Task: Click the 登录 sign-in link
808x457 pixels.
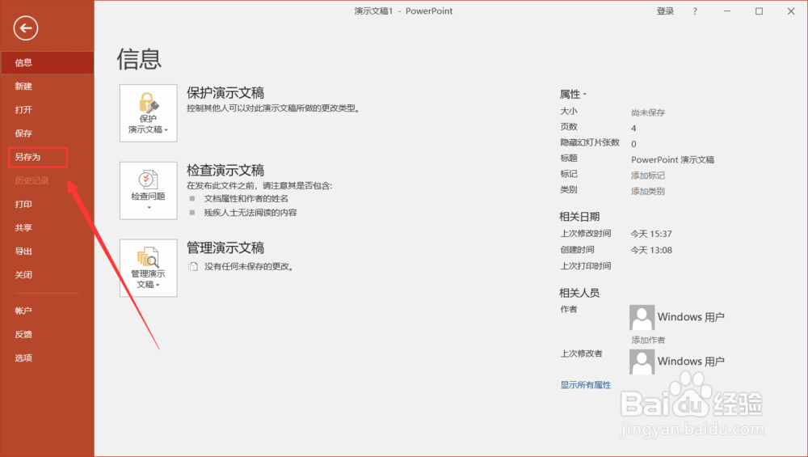Action: (x=665, y=11)
